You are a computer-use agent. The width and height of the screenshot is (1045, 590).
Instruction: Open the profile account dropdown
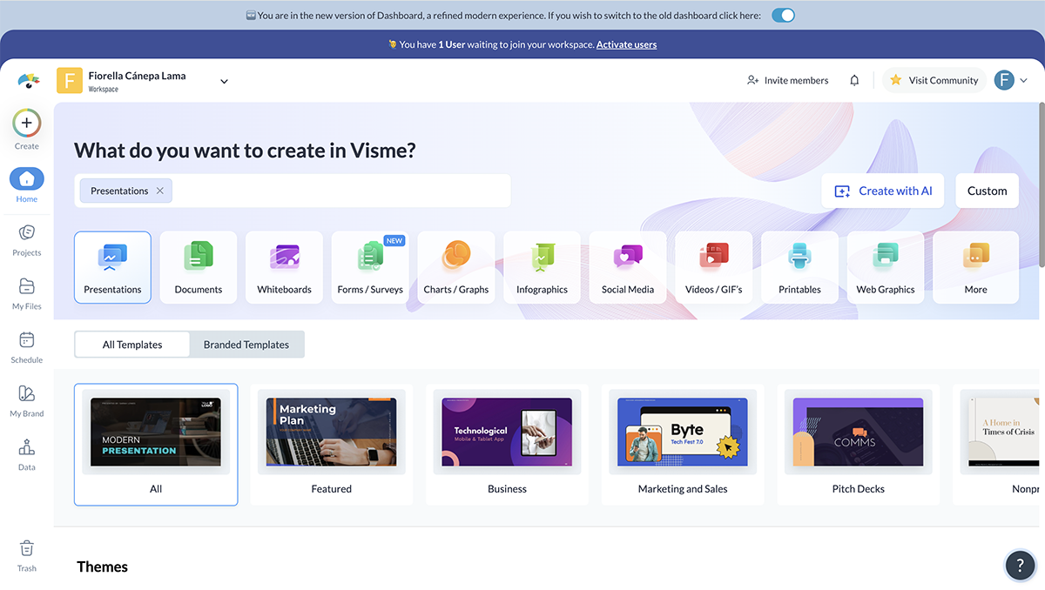[1012, 79]
